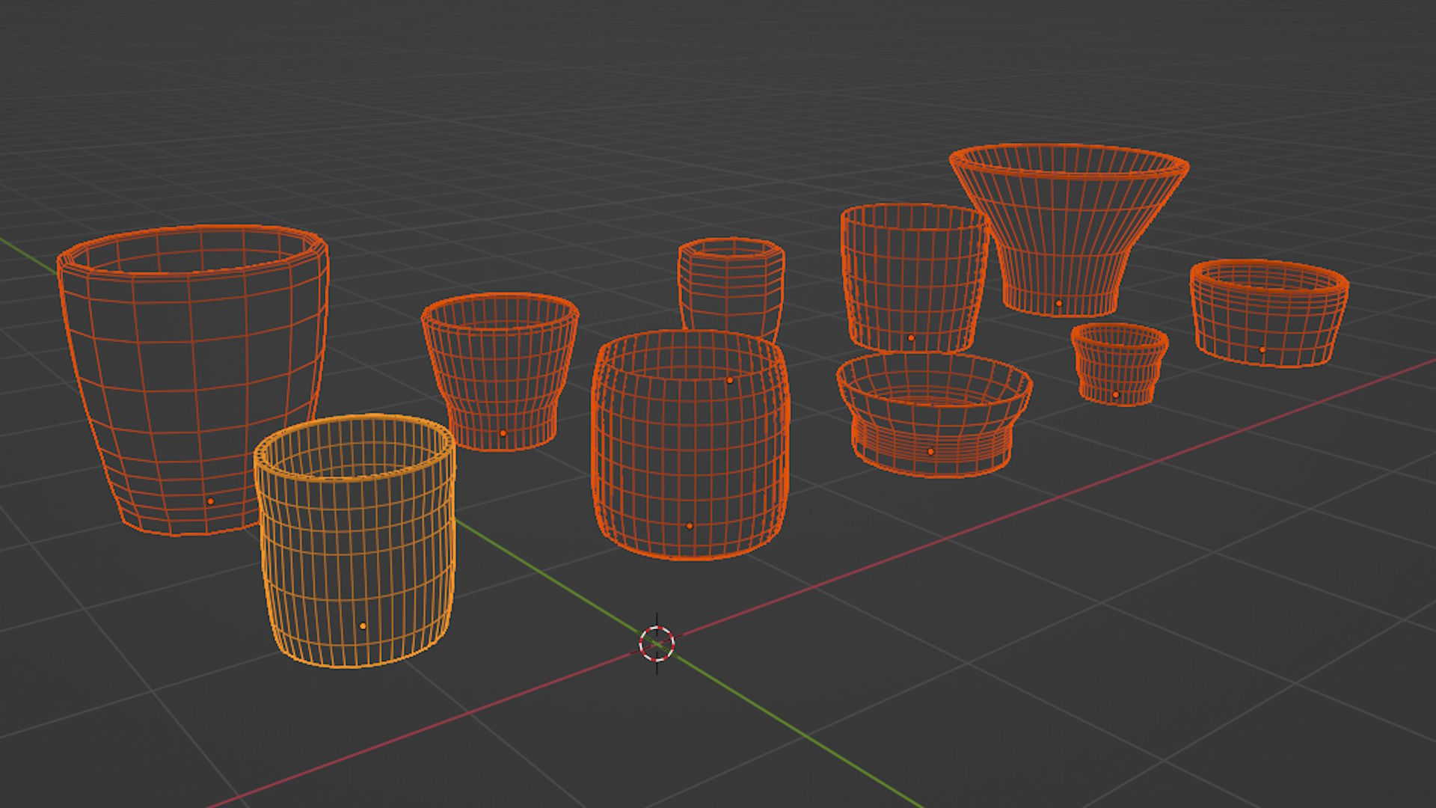This screenshot has height=808, width=1436.
Task: Select the footed cup behind the yellow pot
Action: pos(500,372)
